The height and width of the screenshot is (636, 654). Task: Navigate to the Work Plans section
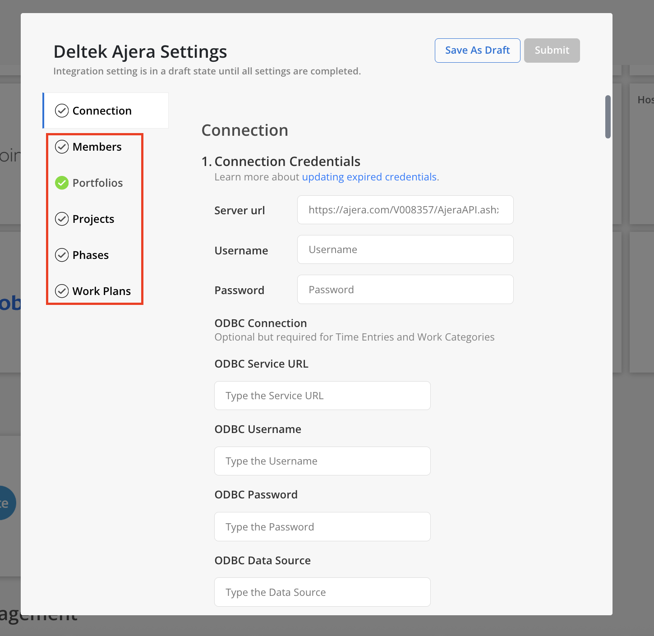click(x=101, y=291)
